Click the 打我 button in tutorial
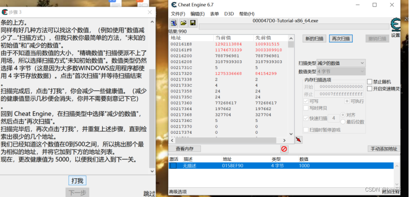The height and width of the screenshot is (197, 409). [77, 181]
